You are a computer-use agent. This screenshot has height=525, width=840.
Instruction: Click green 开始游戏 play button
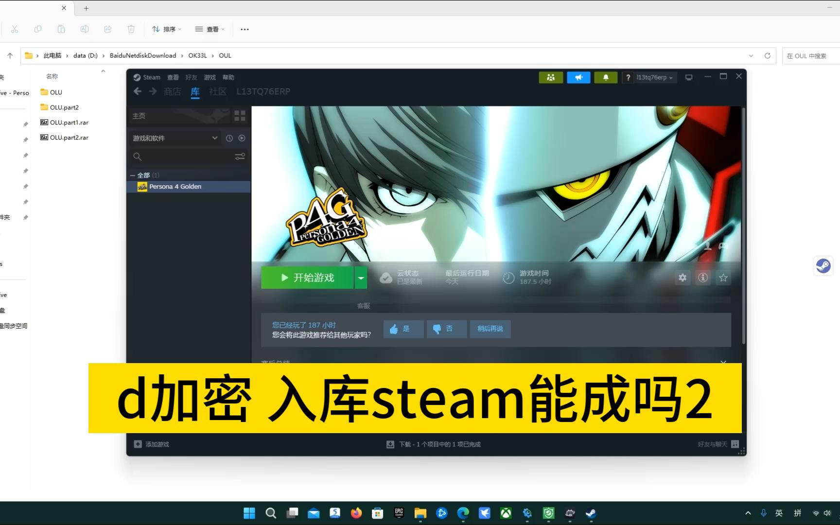pos(307,278)
